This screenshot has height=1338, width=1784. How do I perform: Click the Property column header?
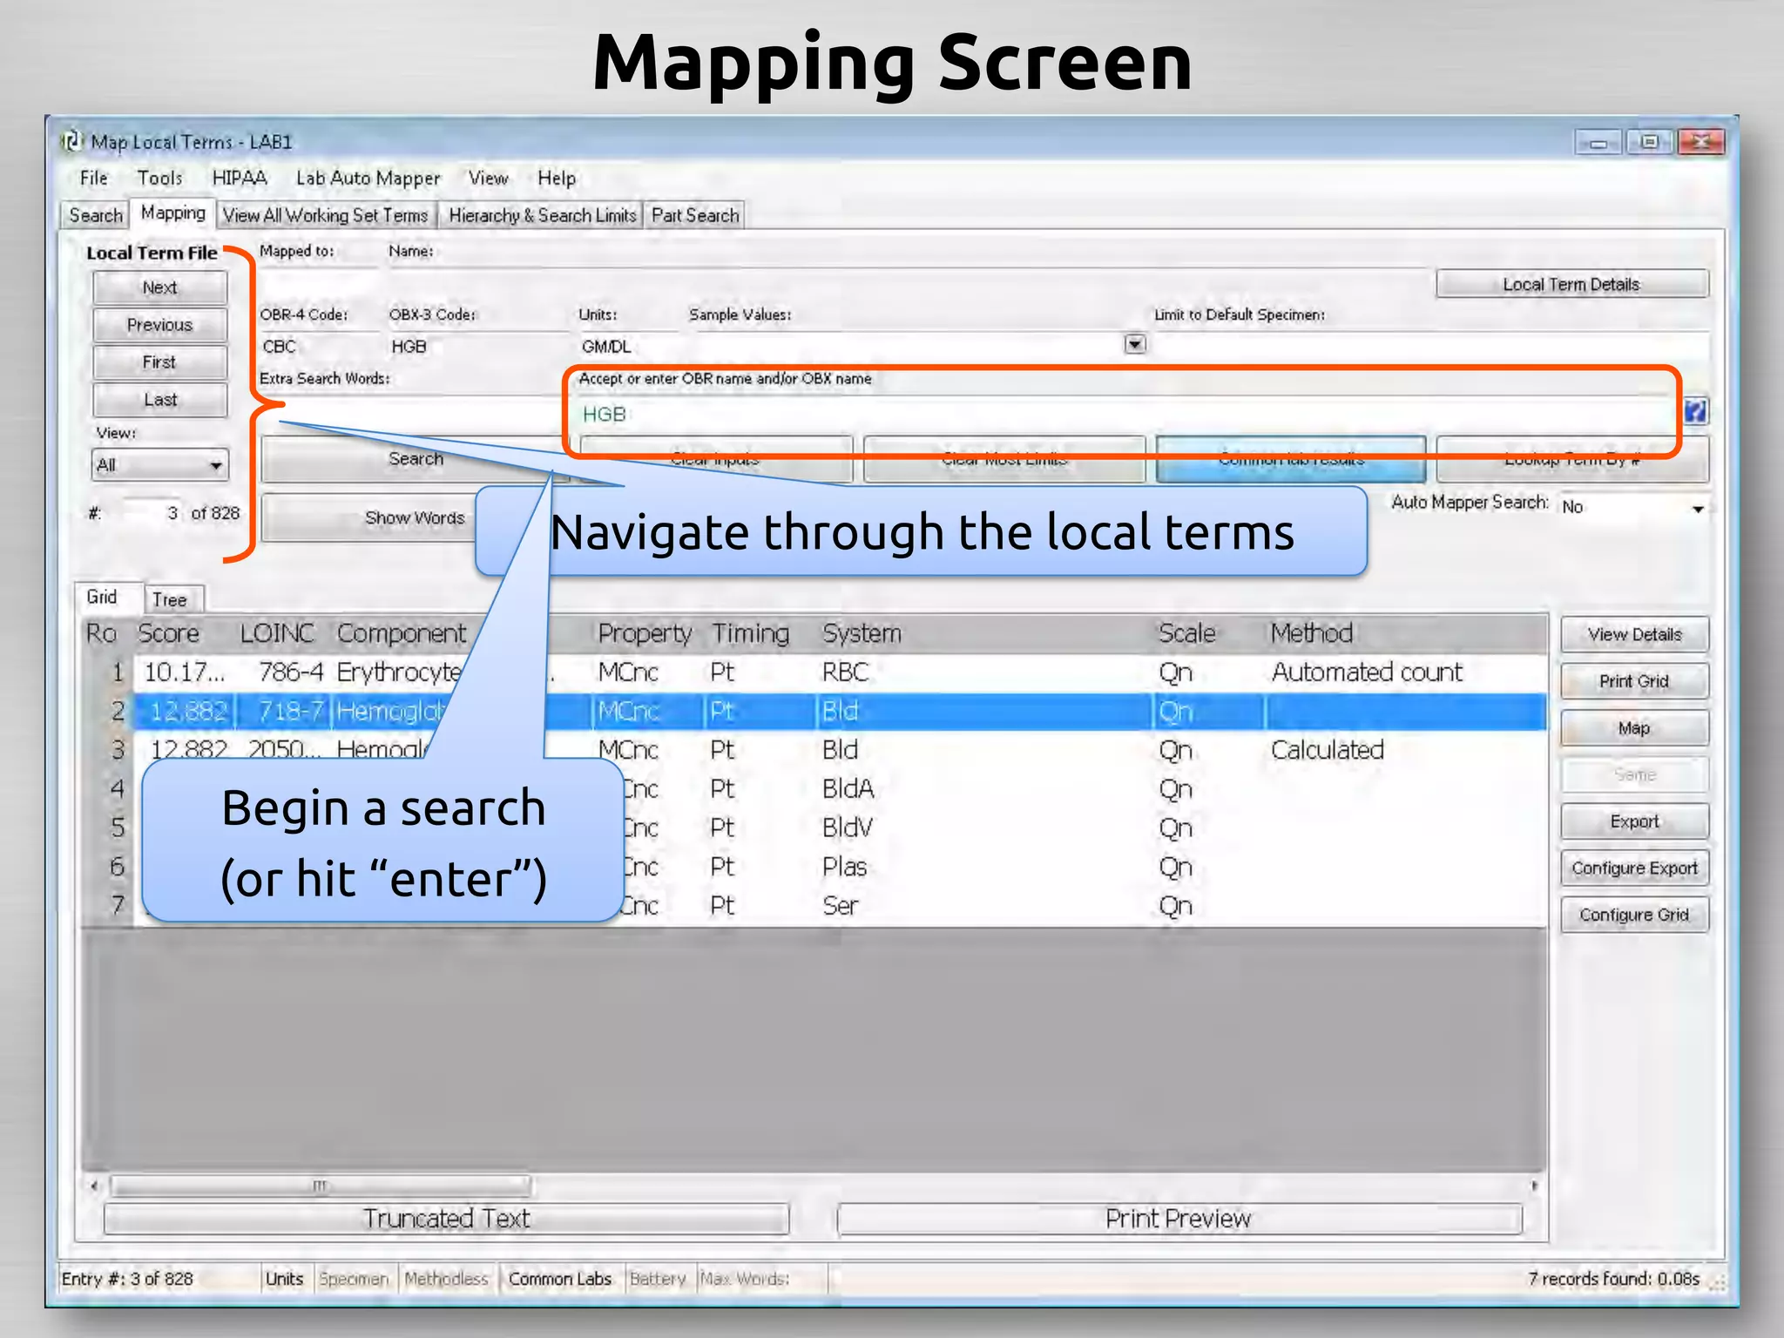pyautogui.click(x=645, y=633)
